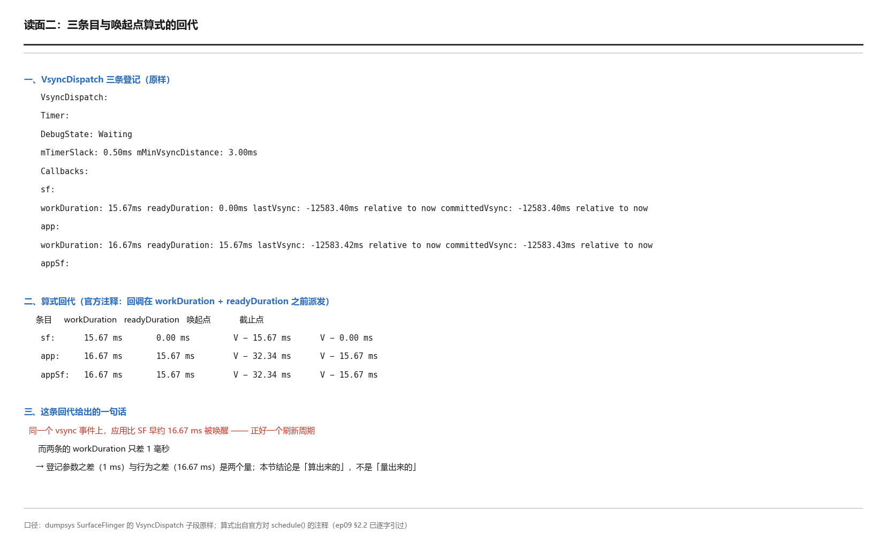Viewport: 886px width, 548px height.
Task: Click the workDuration column header
Action: (x=90, y=320)
